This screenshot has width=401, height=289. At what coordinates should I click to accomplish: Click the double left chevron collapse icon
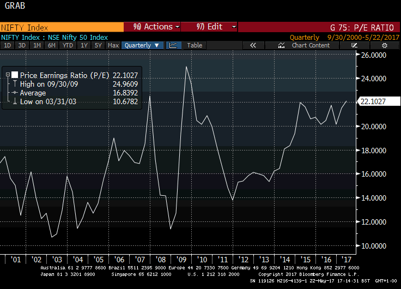click(253, 46)
